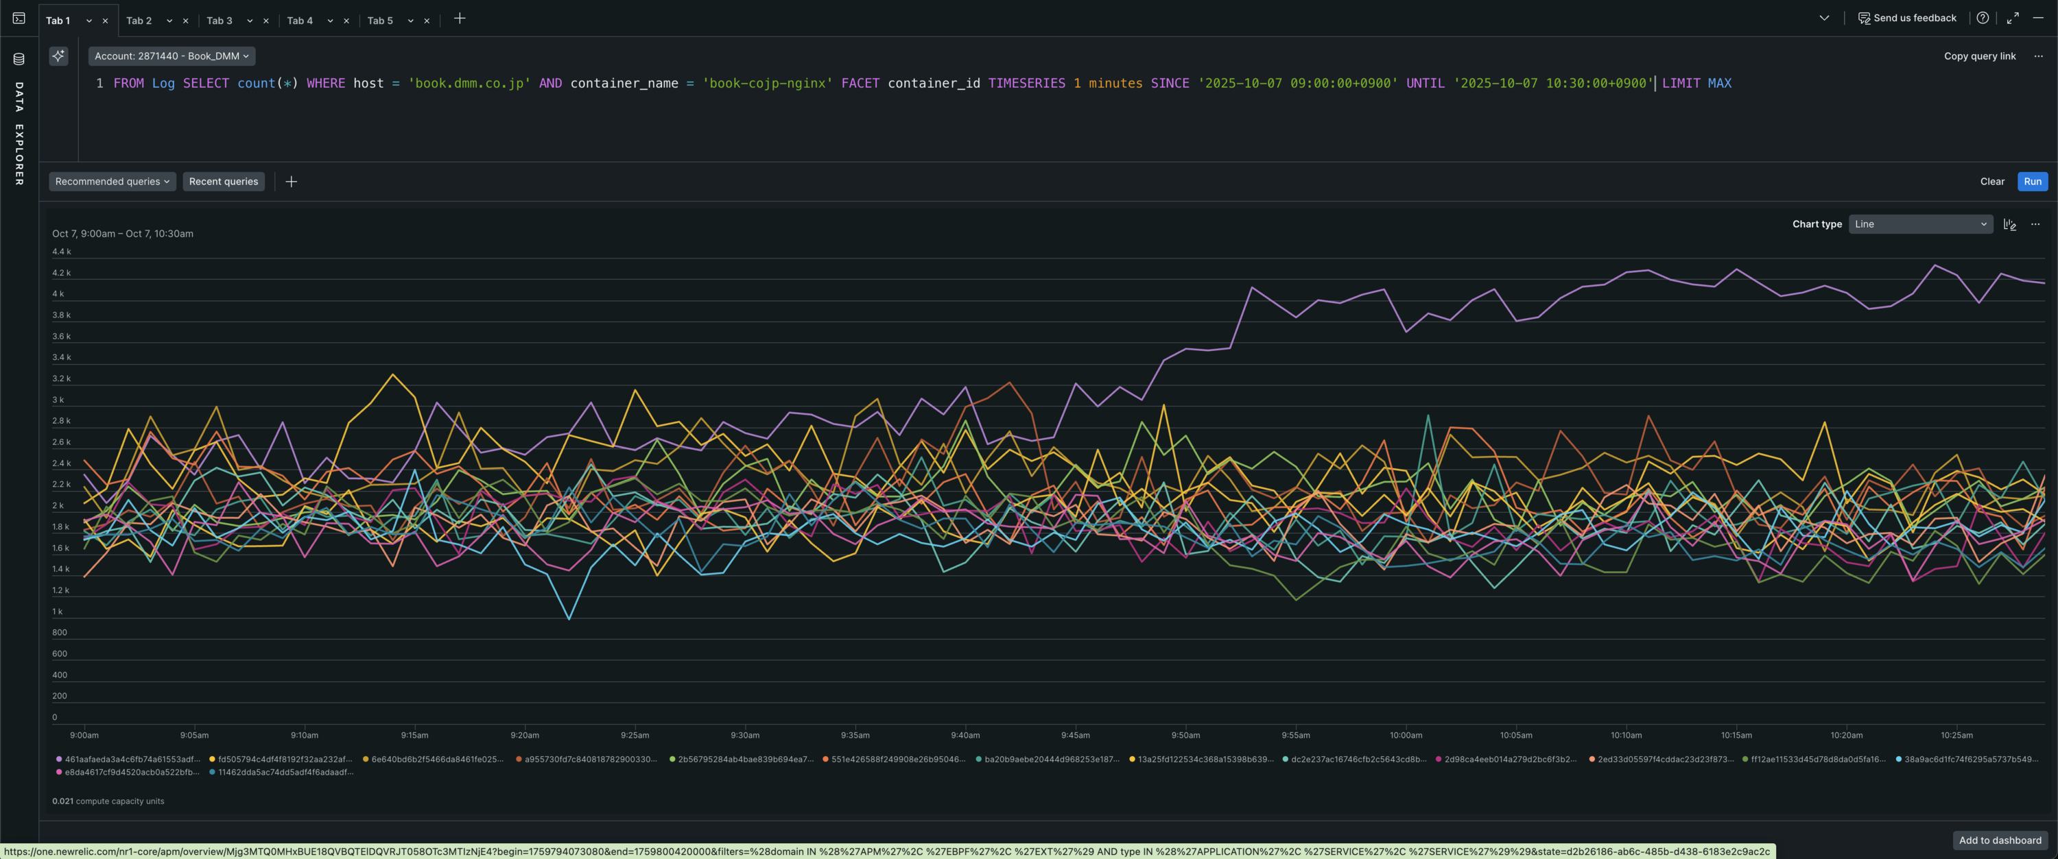Open the chart options ellipsis menu
This screenshot has width=2058, height=859.
pyautogui.click(x=2035, y=224)
